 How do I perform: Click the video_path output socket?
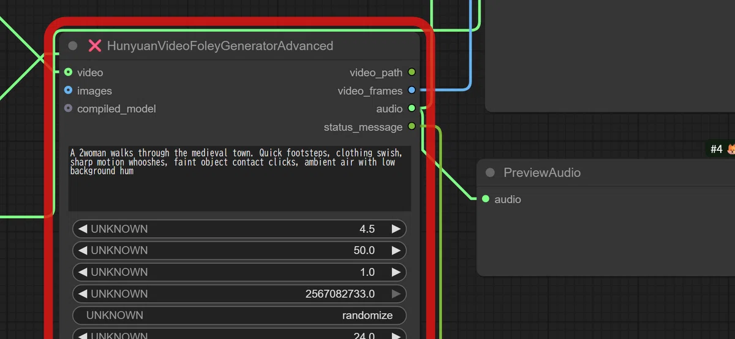pos(412,72)
